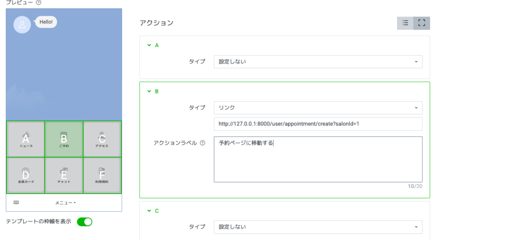Click the keyboard icon in the menu bar
The height and width of the screenshot is (240, 506).
[x=16, y=202]
